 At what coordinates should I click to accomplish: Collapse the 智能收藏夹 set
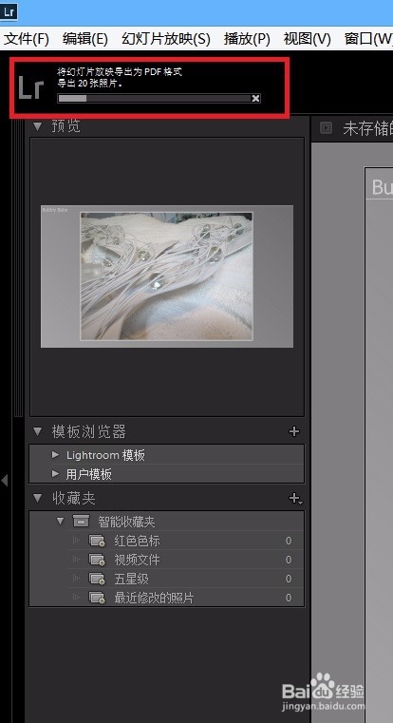tap(60, 521)
